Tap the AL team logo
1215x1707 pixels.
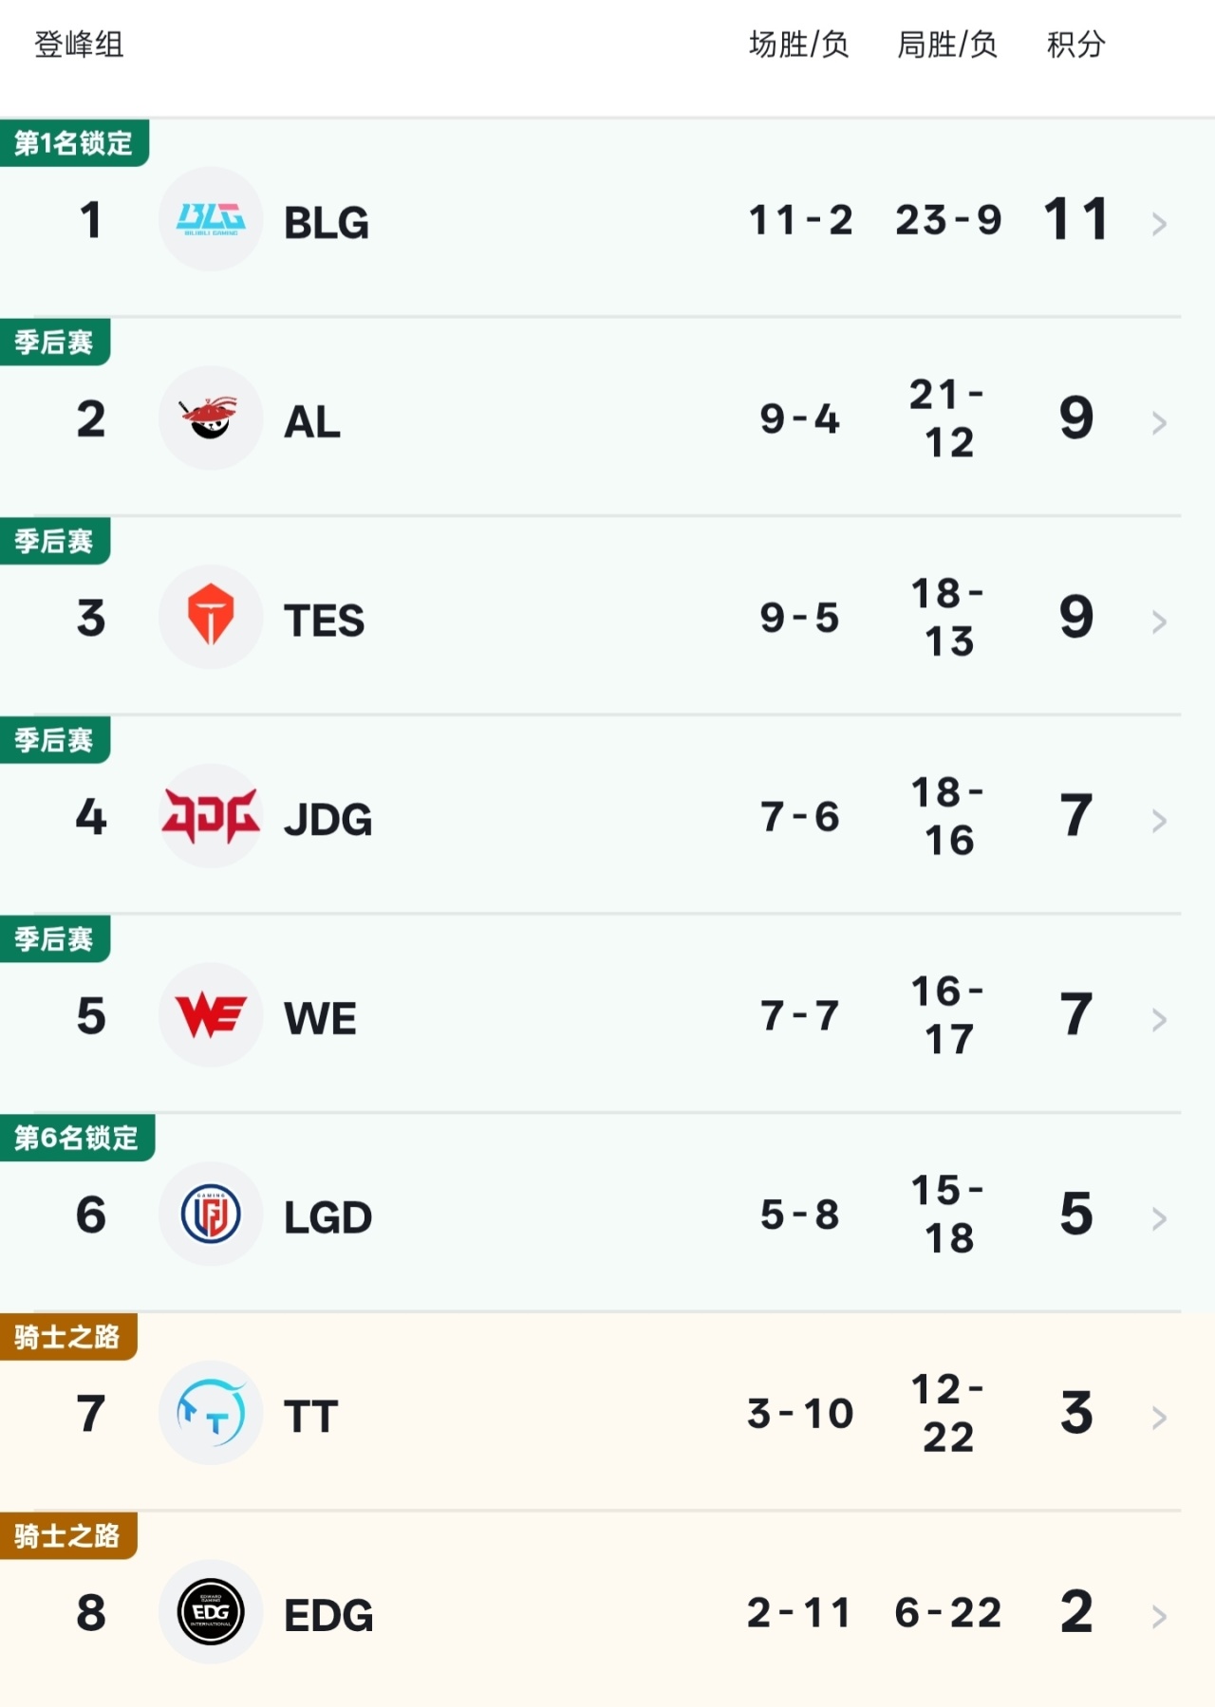pos(211,418)
